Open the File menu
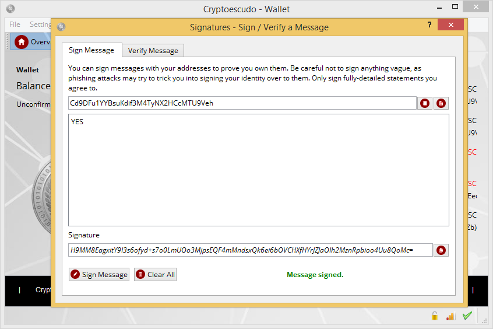The height and width of the screenshot is (329, 493). tap(15, 24)
